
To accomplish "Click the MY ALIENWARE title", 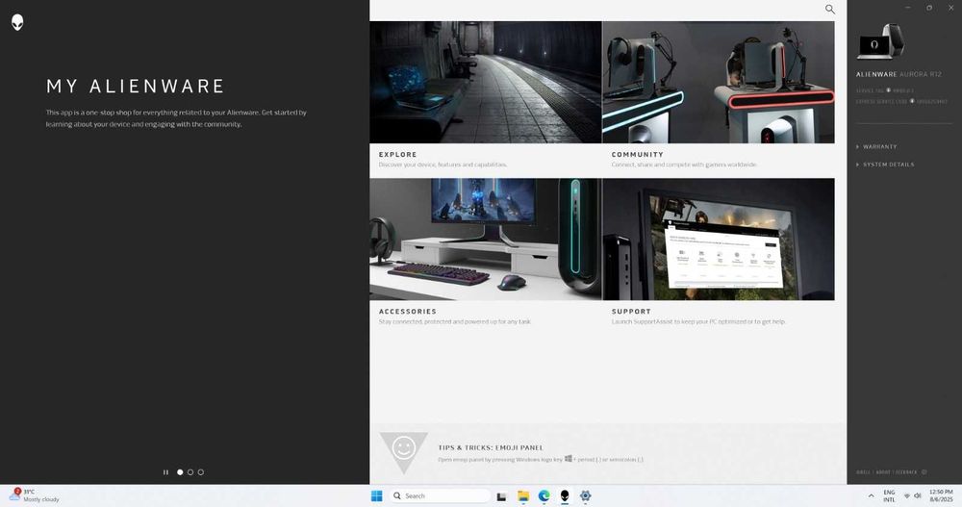I will pyautogui.click(x=136, y=86).
